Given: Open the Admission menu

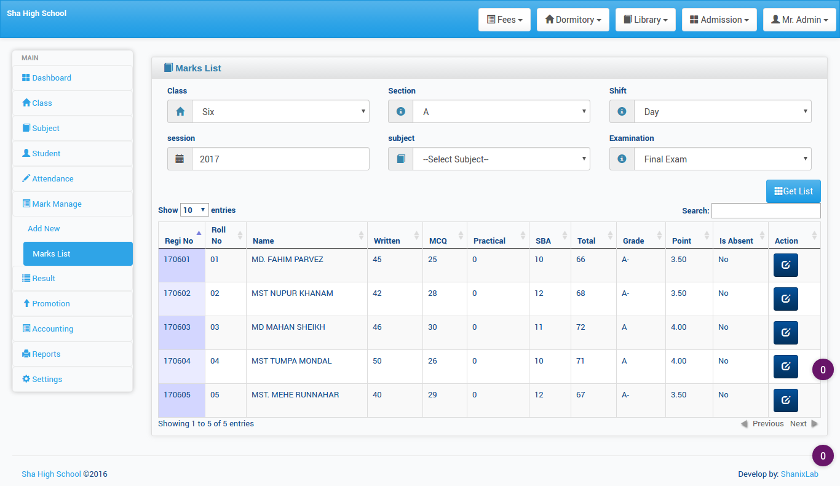Looking at the screenshot, I should point(719,20).
